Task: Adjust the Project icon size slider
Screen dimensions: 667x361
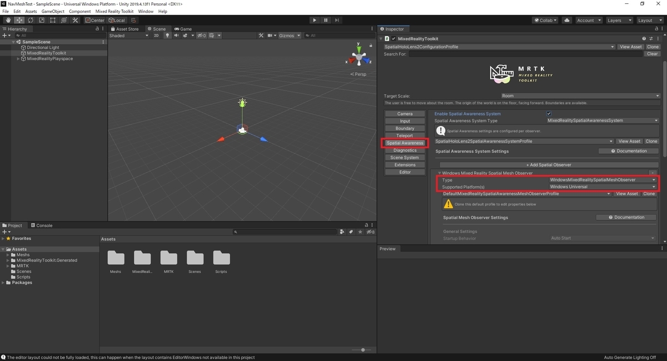Action: click(362, 350)
